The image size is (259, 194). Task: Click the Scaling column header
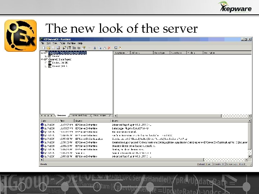pyautogui.click(x=195, y=53)
